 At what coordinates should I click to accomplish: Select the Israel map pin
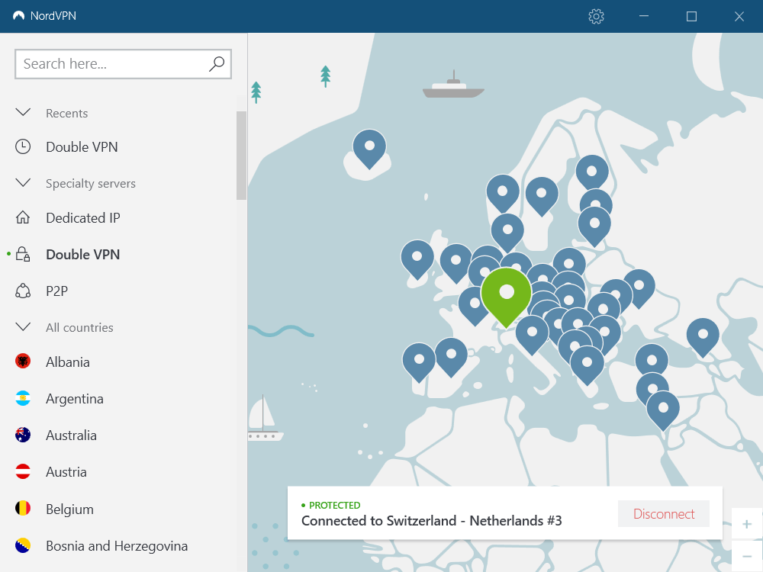tap(663, 411)
